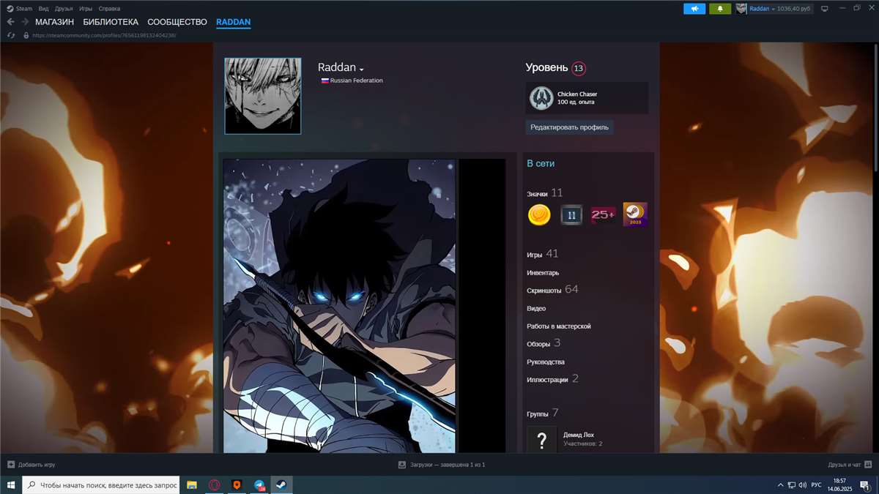Open the orange app icon on taskbar
Screen dimensions: 879x494
click(237, 484)
